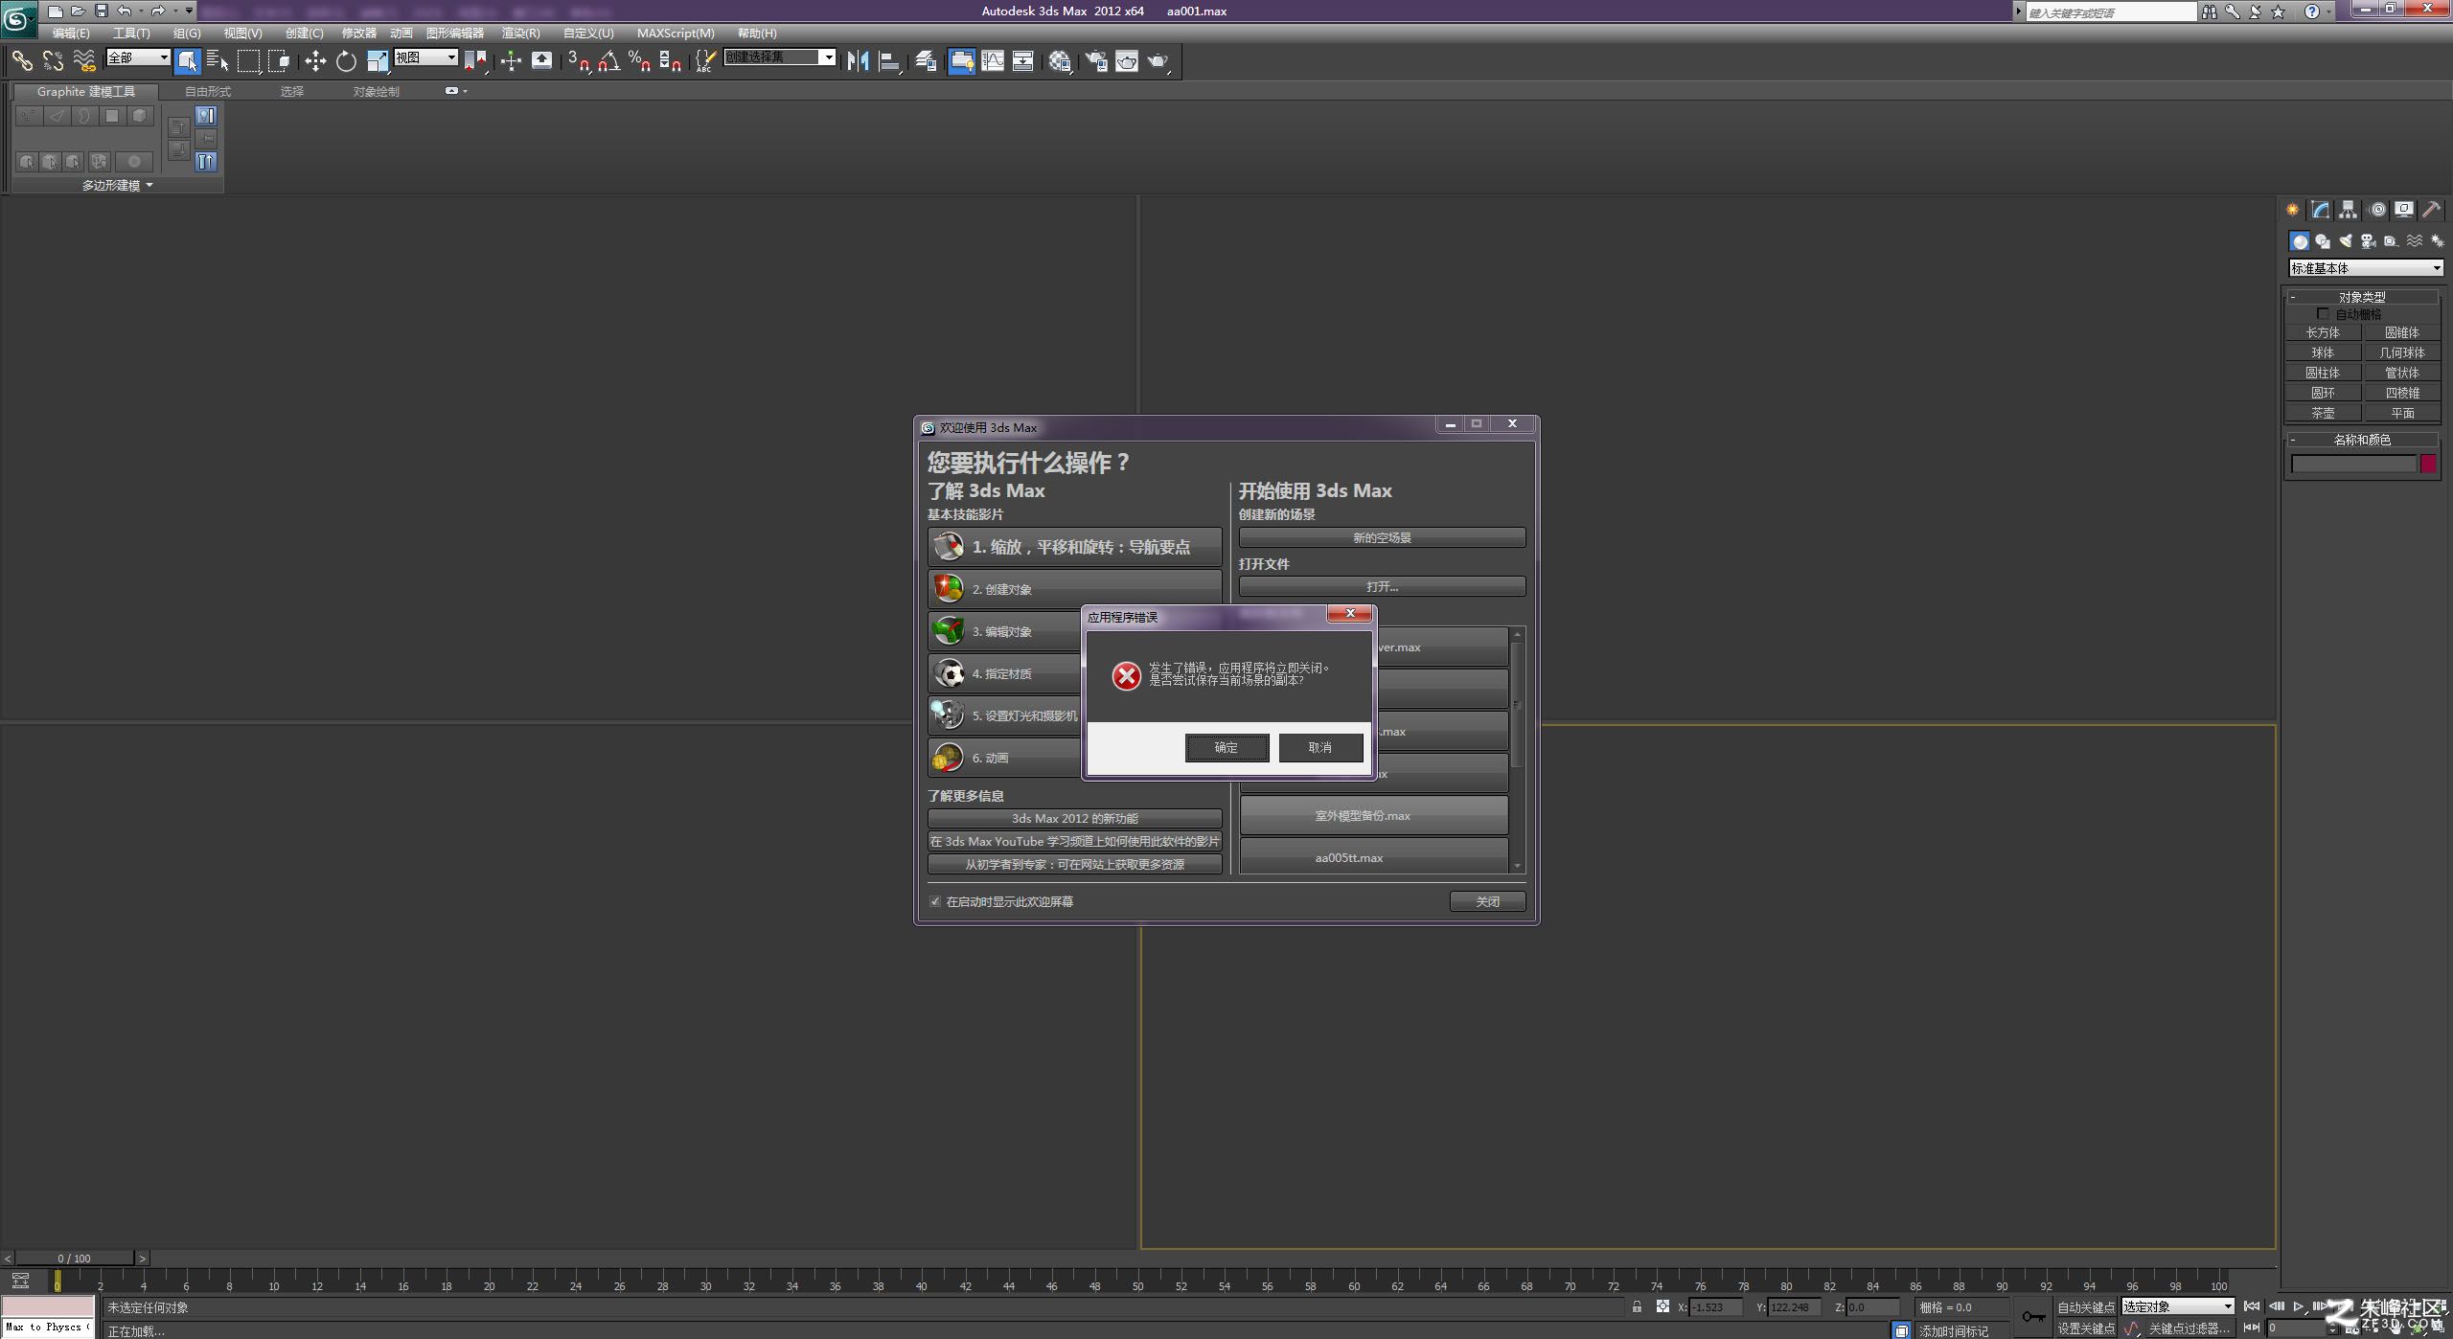This screenshot has width=2453, height=1339.
Task: Toggle the Spinner Snap icon
Action: click(x=670, y=61)
